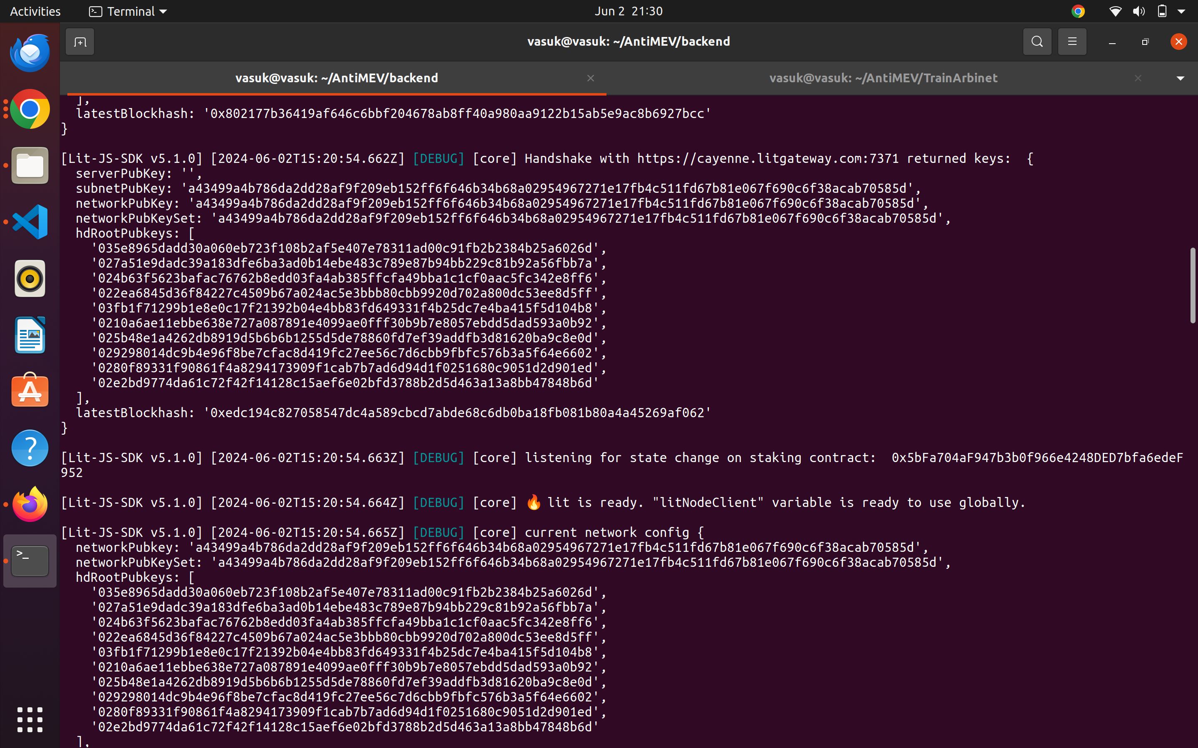This screenshot has width=1198, height=748.
Task: Open Wi-Fi network status icon
Action: tap(1115, 11)
